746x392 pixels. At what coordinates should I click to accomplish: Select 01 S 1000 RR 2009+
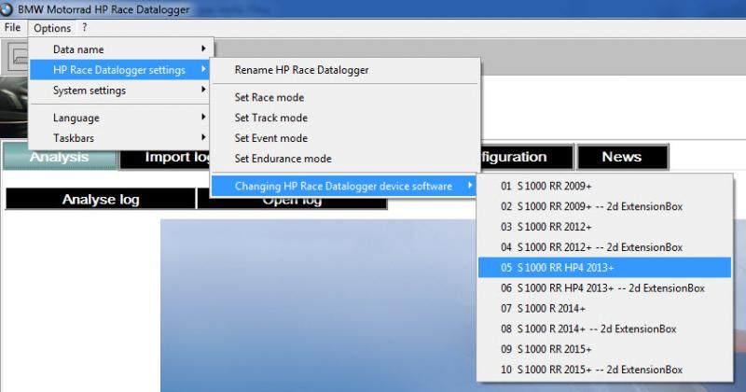pos(604,186)
